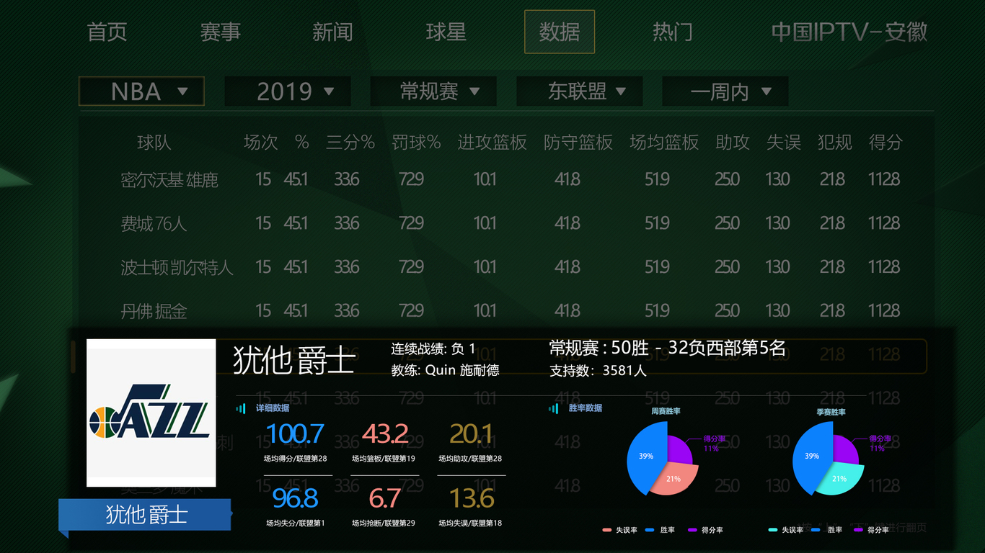Click the 连续战绩: 负 1 text
985x553 pixels.
click(x=433, y=349)
